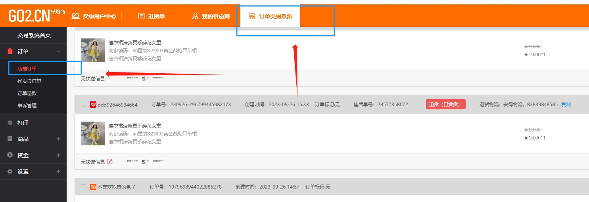Screen dimensions: 589x202
Task: Click buyer name pdd92646934664
Action: point(117,105)
